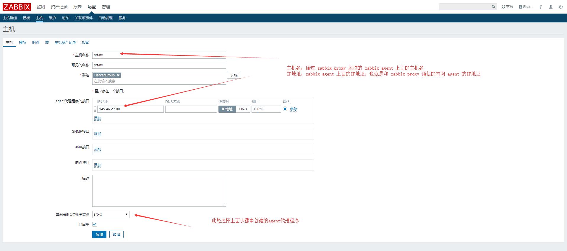This screenshot has width=567, height=251.
Task: Select the 宏 form tab
Action: 47,42
